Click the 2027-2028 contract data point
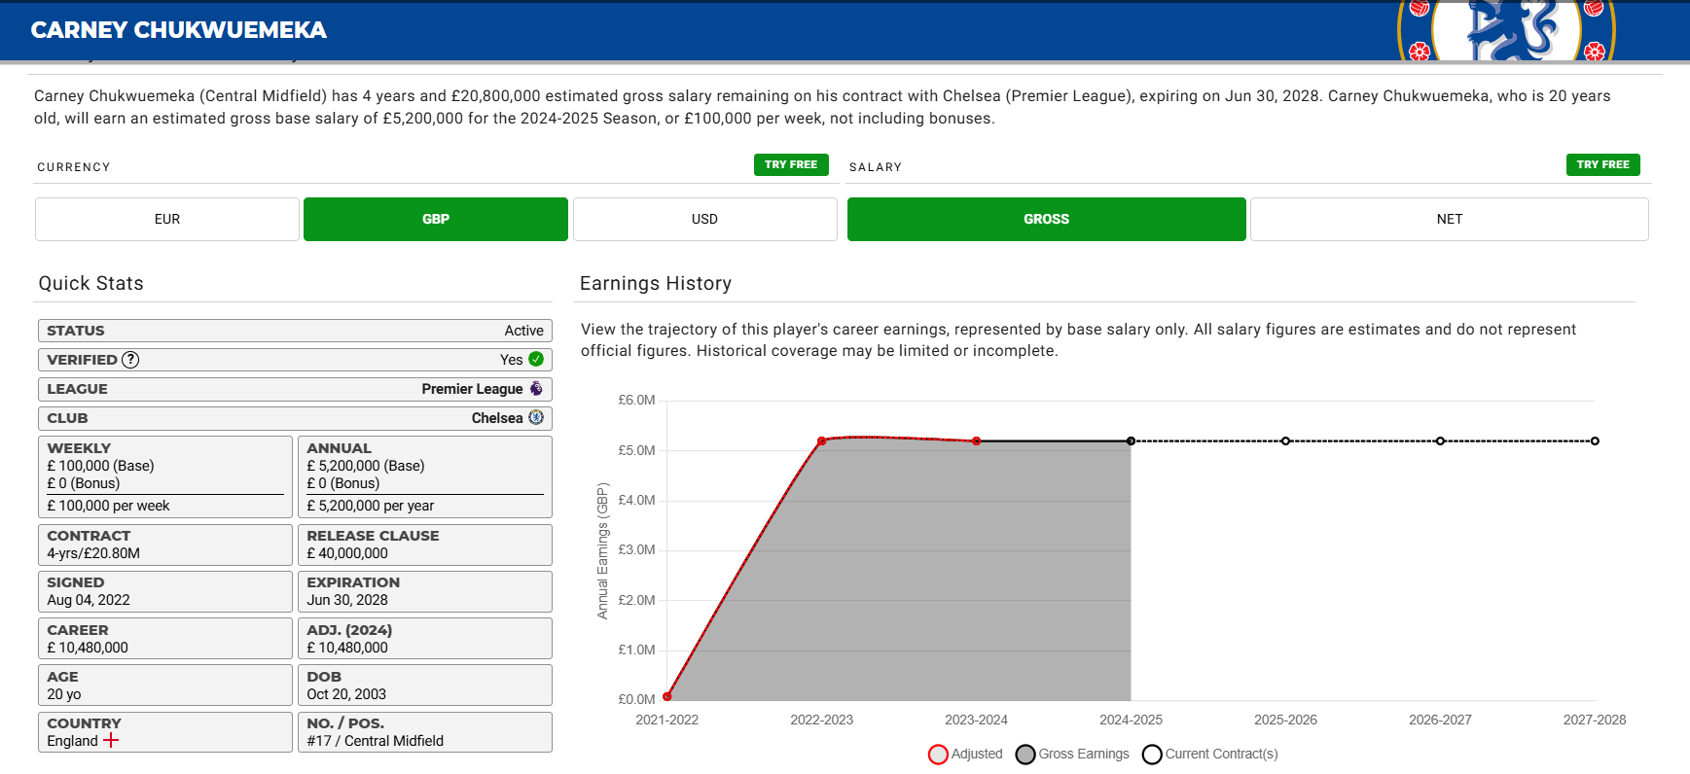 coord(1595,441)
